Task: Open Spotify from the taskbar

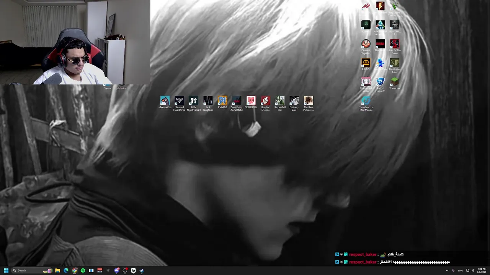Action: [x=83, y=270]
